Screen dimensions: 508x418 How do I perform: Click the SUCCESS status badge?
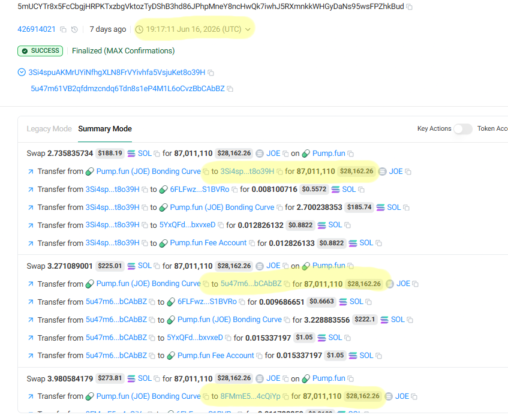(x=40, y=51)
